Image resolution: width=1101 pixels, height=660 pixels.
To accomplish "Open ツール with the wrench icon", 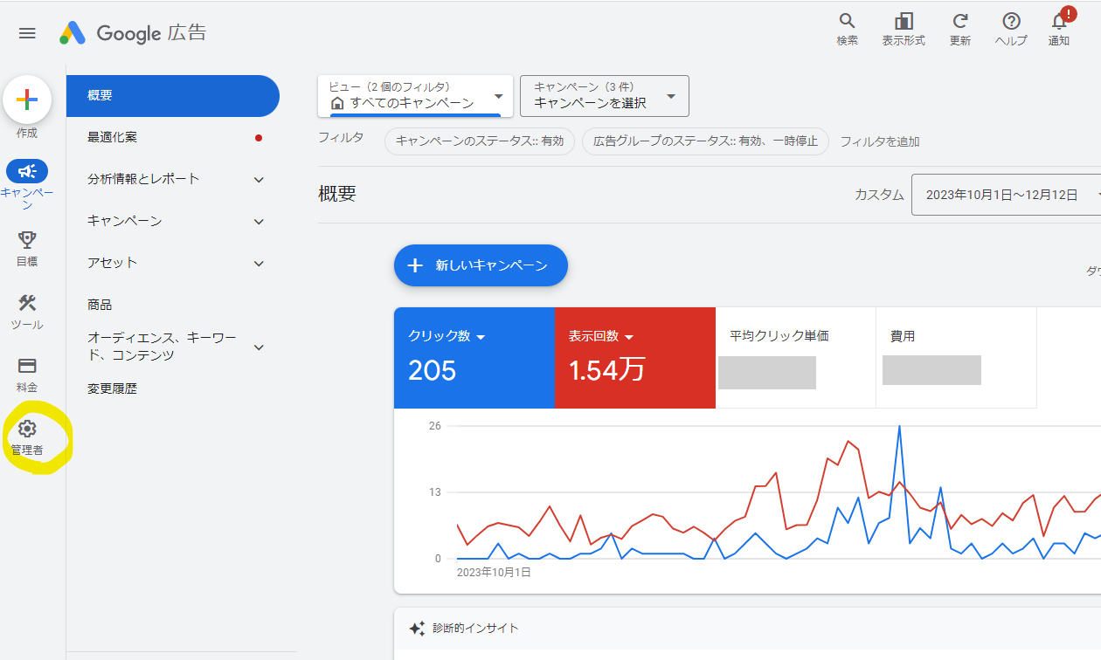I will (x=27, y=305).
